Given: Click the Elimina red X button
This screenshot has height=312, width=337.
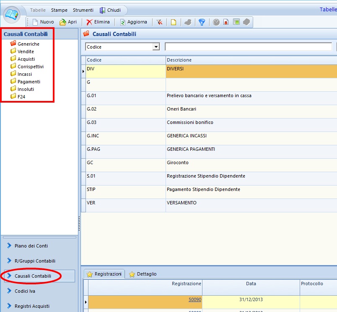Looking at the screenshot, I should click(x=98, y=22).
